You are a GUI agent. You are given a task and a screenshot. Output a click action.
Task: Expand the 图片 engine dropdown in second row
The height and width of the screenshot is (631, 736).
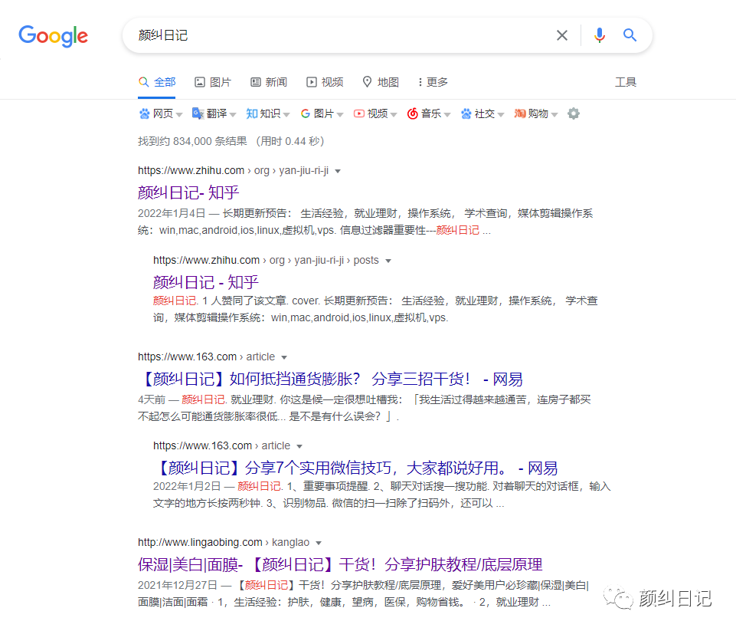click(340, 115)
